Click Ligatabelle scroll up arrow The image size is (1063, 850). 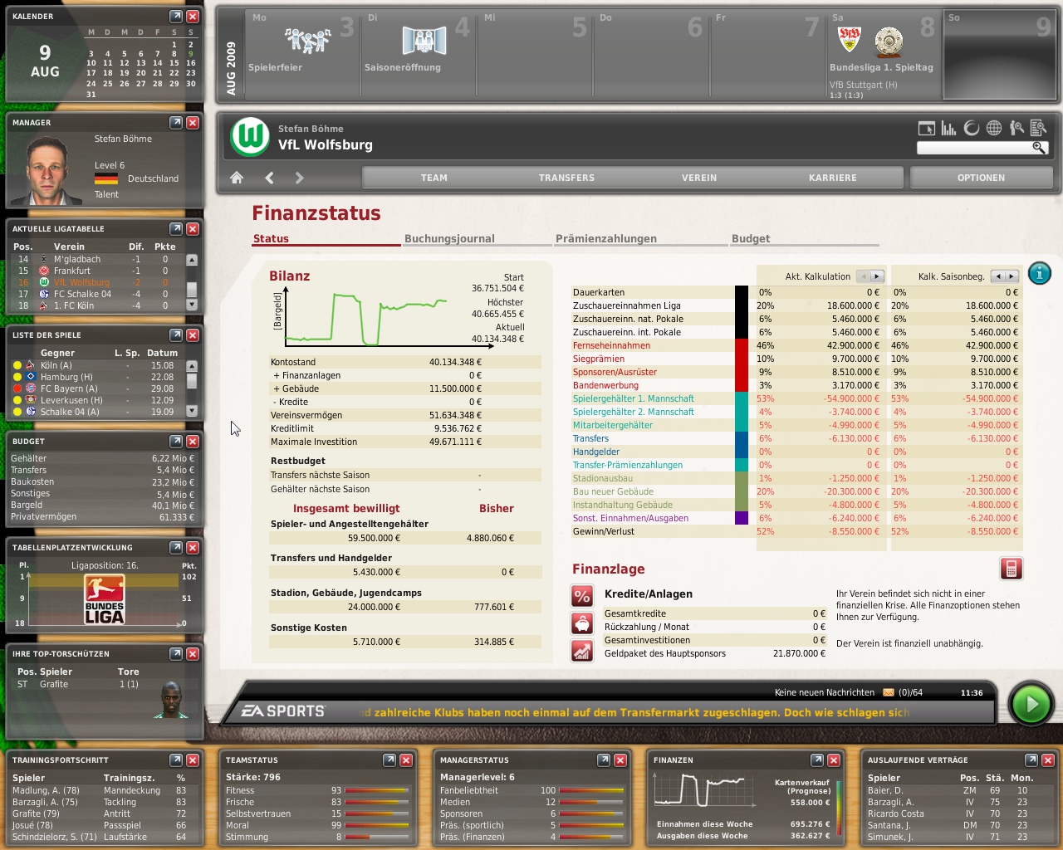coord(192,260)
